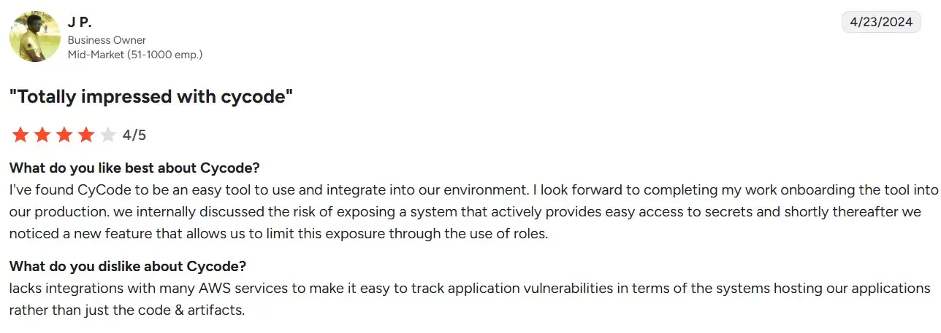Click the second orange rating star

[x=42, y=135]
